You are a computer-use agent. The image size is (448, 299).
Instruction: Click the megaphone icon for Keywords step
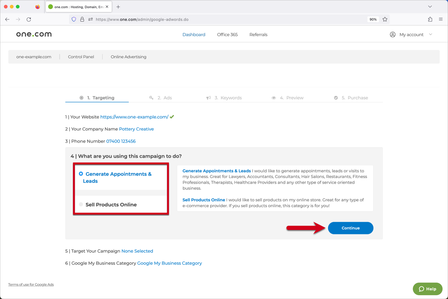pyautogui.click(x=208, y=97)
